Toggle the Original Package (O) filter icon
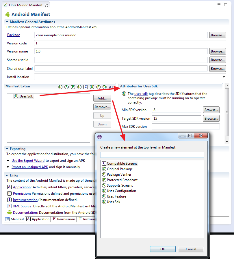 (105, 87)
